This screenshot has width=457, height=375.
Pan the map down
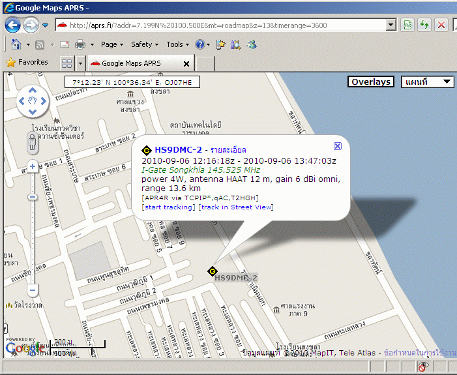[33, 112]
